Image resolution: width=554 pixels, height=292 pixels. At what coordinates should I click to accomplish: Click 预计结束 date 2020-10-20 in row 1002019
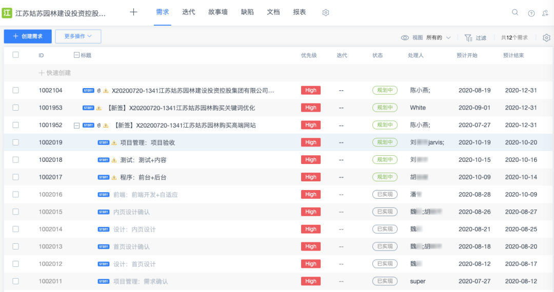click(x=521, y=142)
